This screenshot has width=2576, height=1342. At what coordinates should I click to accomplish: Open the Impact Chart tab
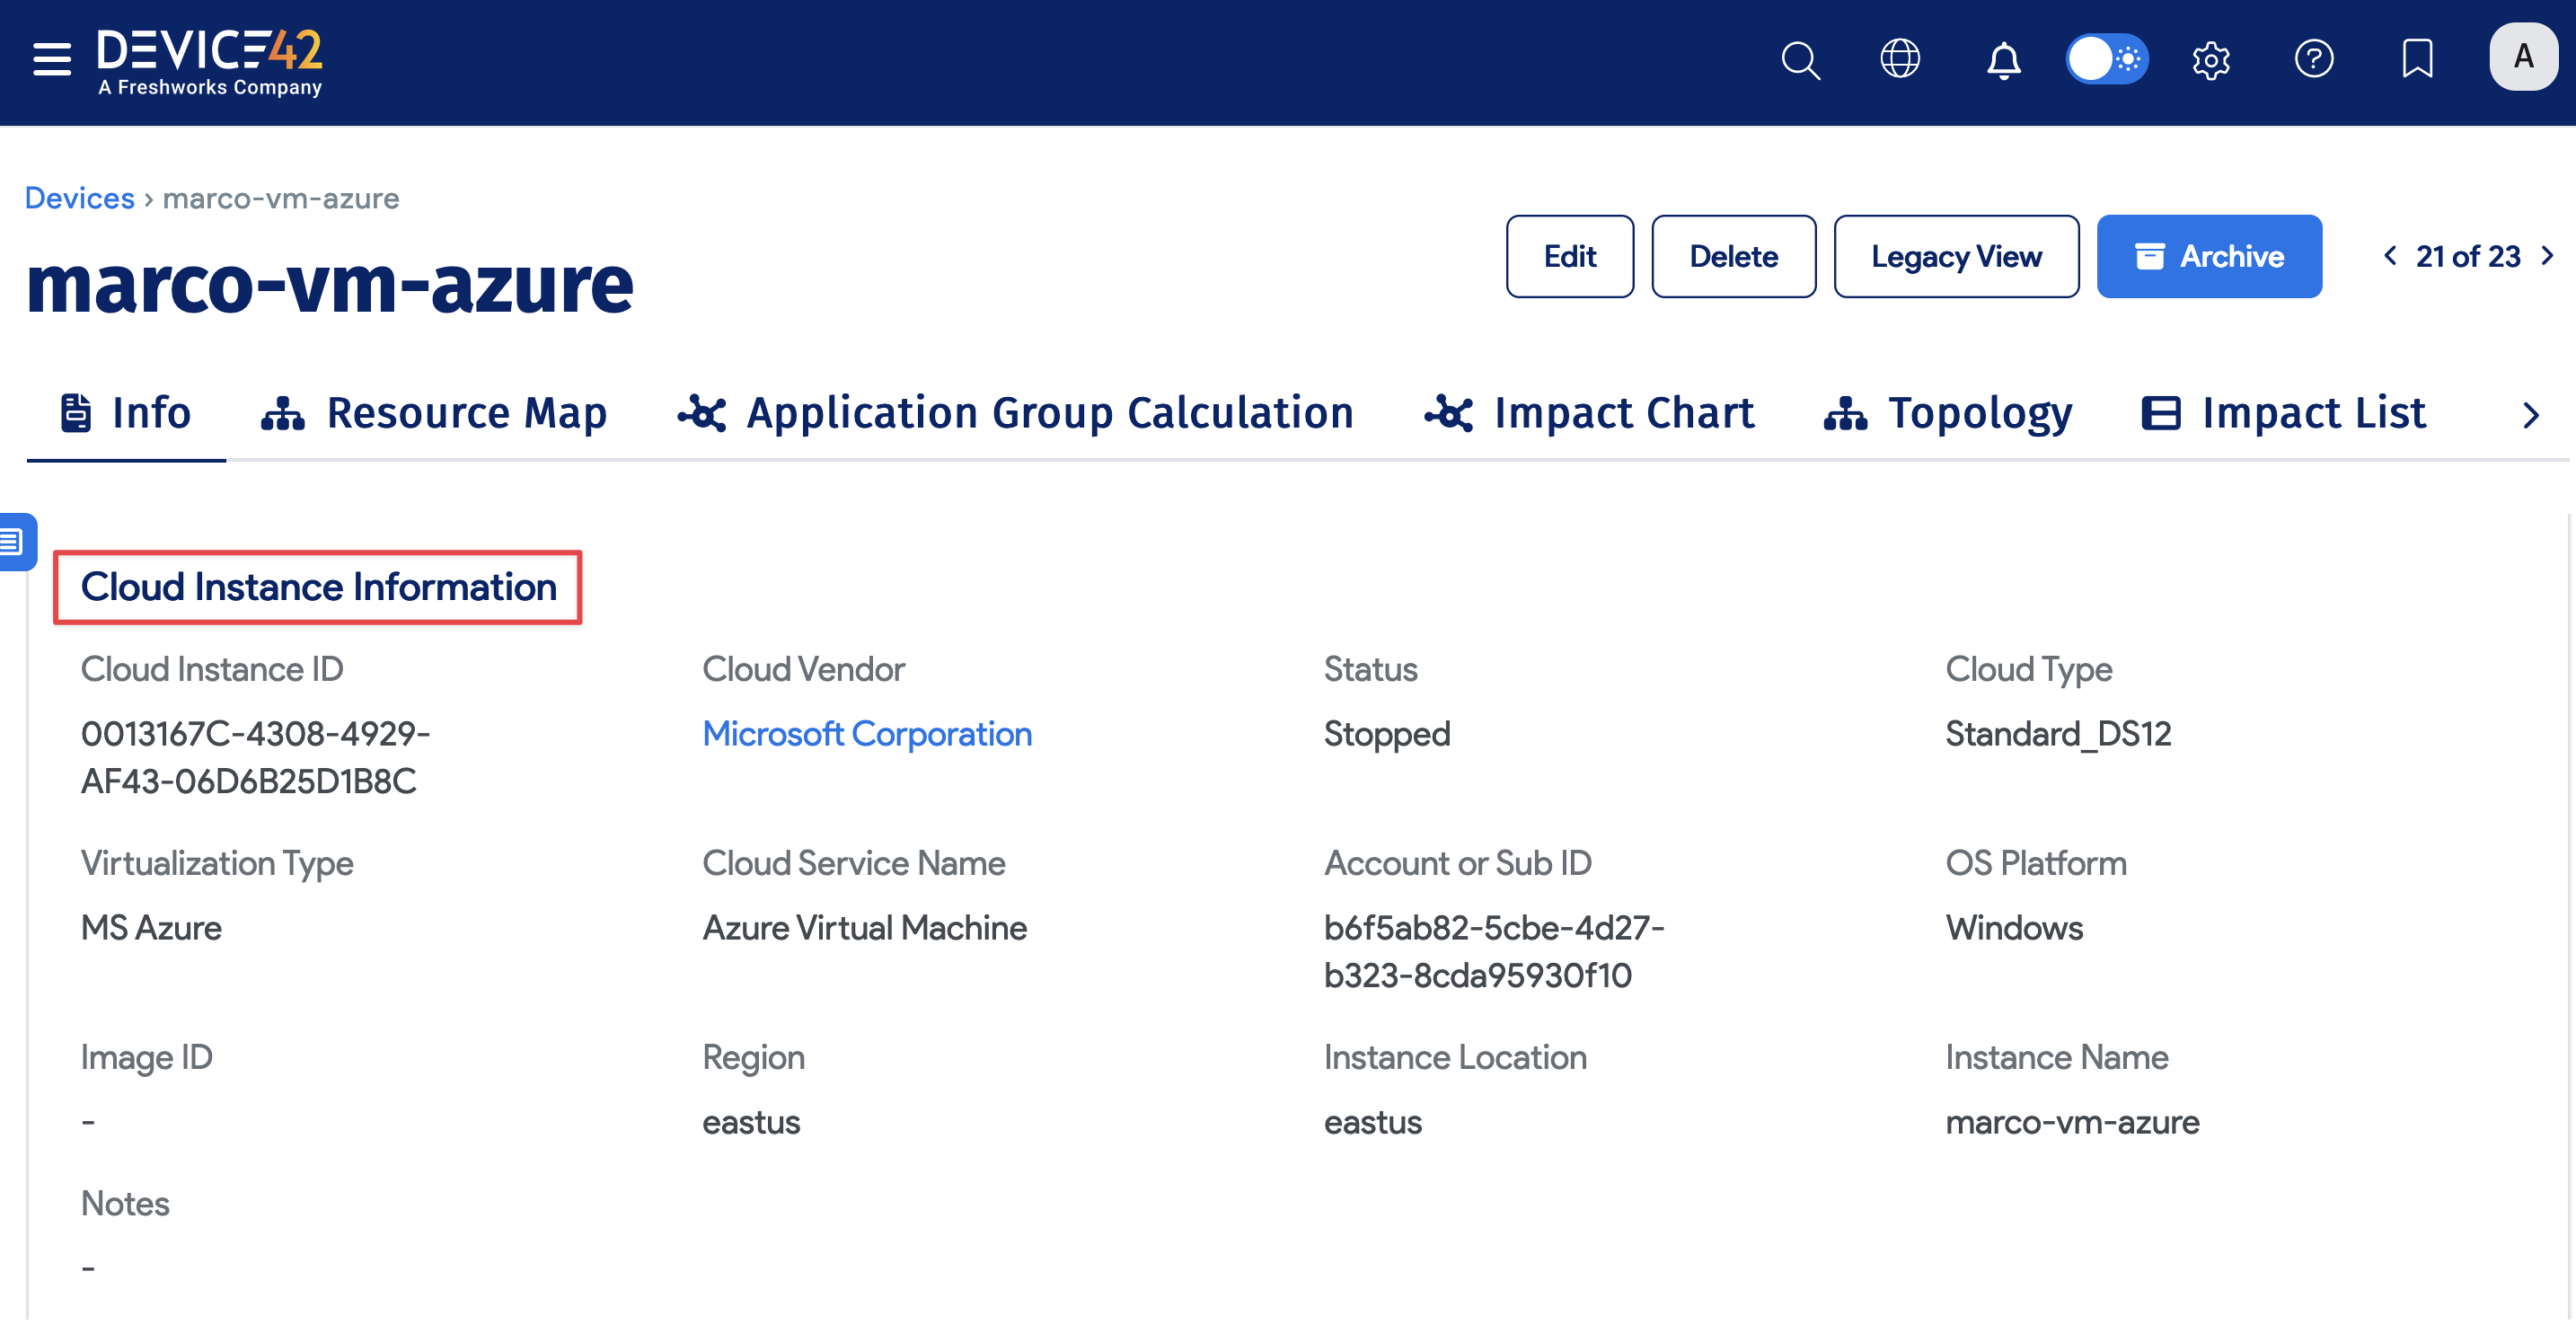(x=1591, y=412)
